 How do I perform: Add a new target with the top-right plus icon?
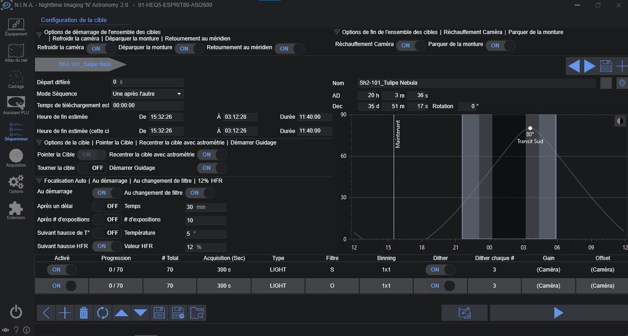click(622, 66)
